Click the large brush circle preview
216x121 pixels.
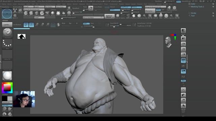tap(7, 14)
